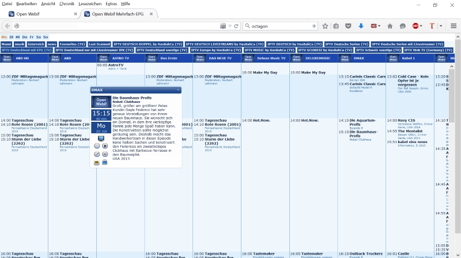Click the bookmark star icon in toolbar
The width and height of the screenshot is (461, 258).
pyautogui.click(x=325, y=26)
